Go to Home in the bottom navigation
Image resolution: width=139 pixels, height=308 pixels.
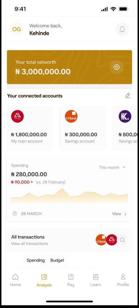click(x=15, y=280)
